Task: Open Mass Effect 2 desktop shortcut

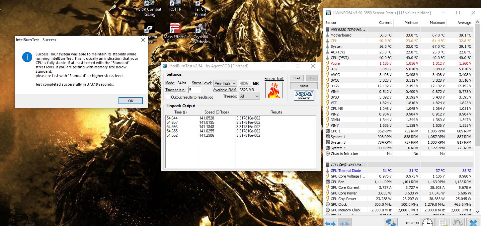Action: [x=175, y=31]
